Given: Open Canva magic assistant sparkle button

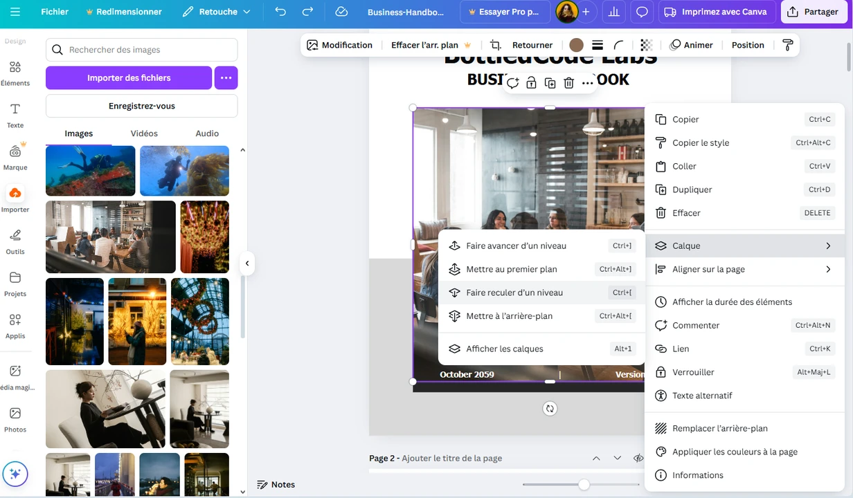Looking at the screenshot, I should 15,474.
